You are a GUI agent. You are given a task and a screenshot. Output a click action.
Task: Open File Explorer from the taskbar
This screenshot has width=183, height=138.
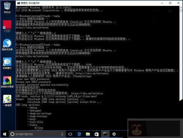click(x=88, y=134)
